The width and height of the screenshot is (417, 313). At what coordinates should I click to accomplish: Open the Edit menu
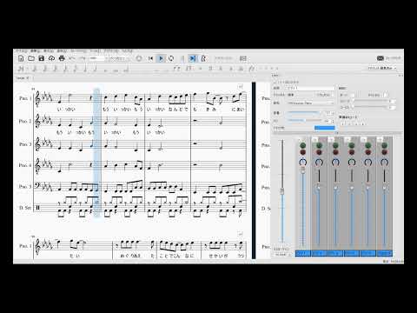click(x=36, y=50)
